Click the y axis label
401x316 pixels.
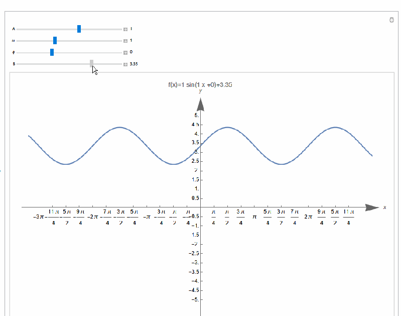coord(200,91)
